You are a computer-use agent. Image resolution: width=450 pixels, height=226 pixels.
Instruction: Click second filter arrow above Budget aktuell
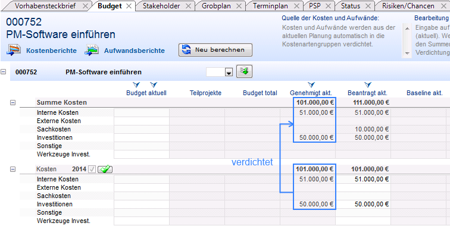[154, 84]
